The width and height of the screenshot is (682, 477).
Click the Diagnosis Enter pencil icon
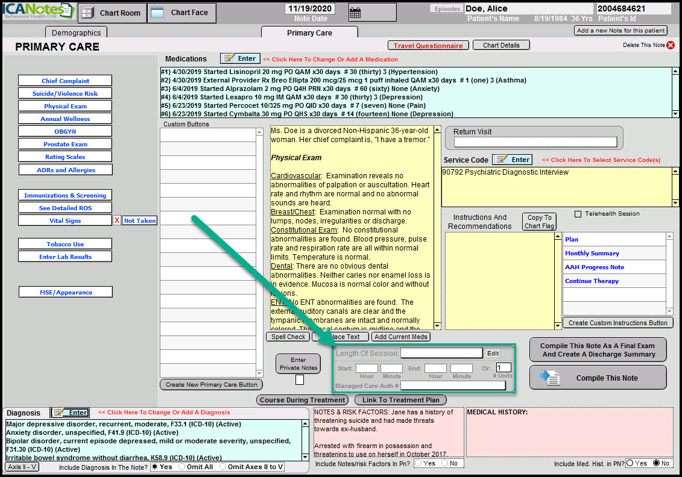tap(59, 413)
